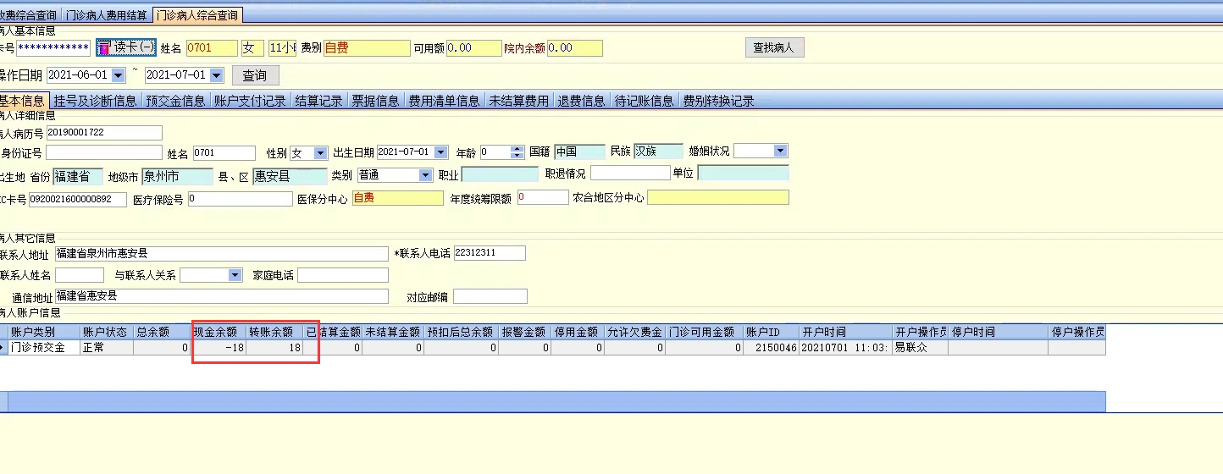This screenshot has width=1223, height=474.
Task: Click the 地级市 field showing 泉州市
Action: [x=178, y=176]
